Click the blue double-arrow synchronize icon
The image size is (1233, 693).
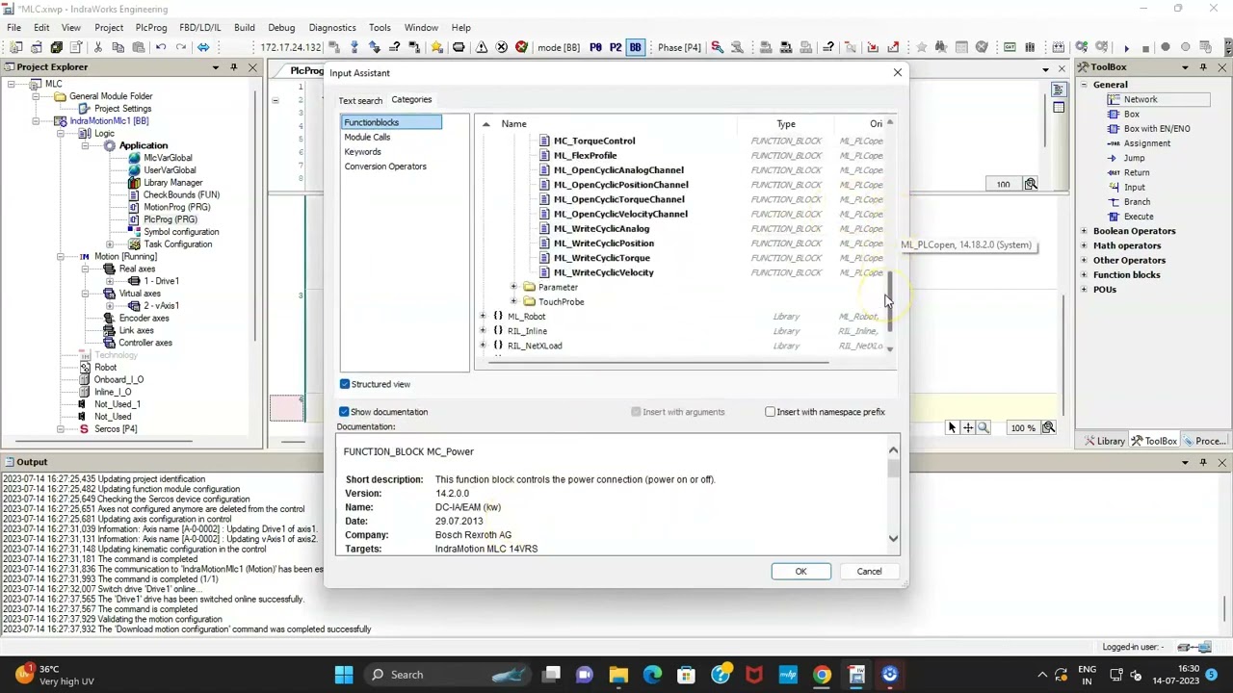click(203, 47)
